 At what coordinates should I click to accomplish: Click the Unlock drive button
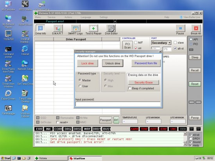coord(113,63)
